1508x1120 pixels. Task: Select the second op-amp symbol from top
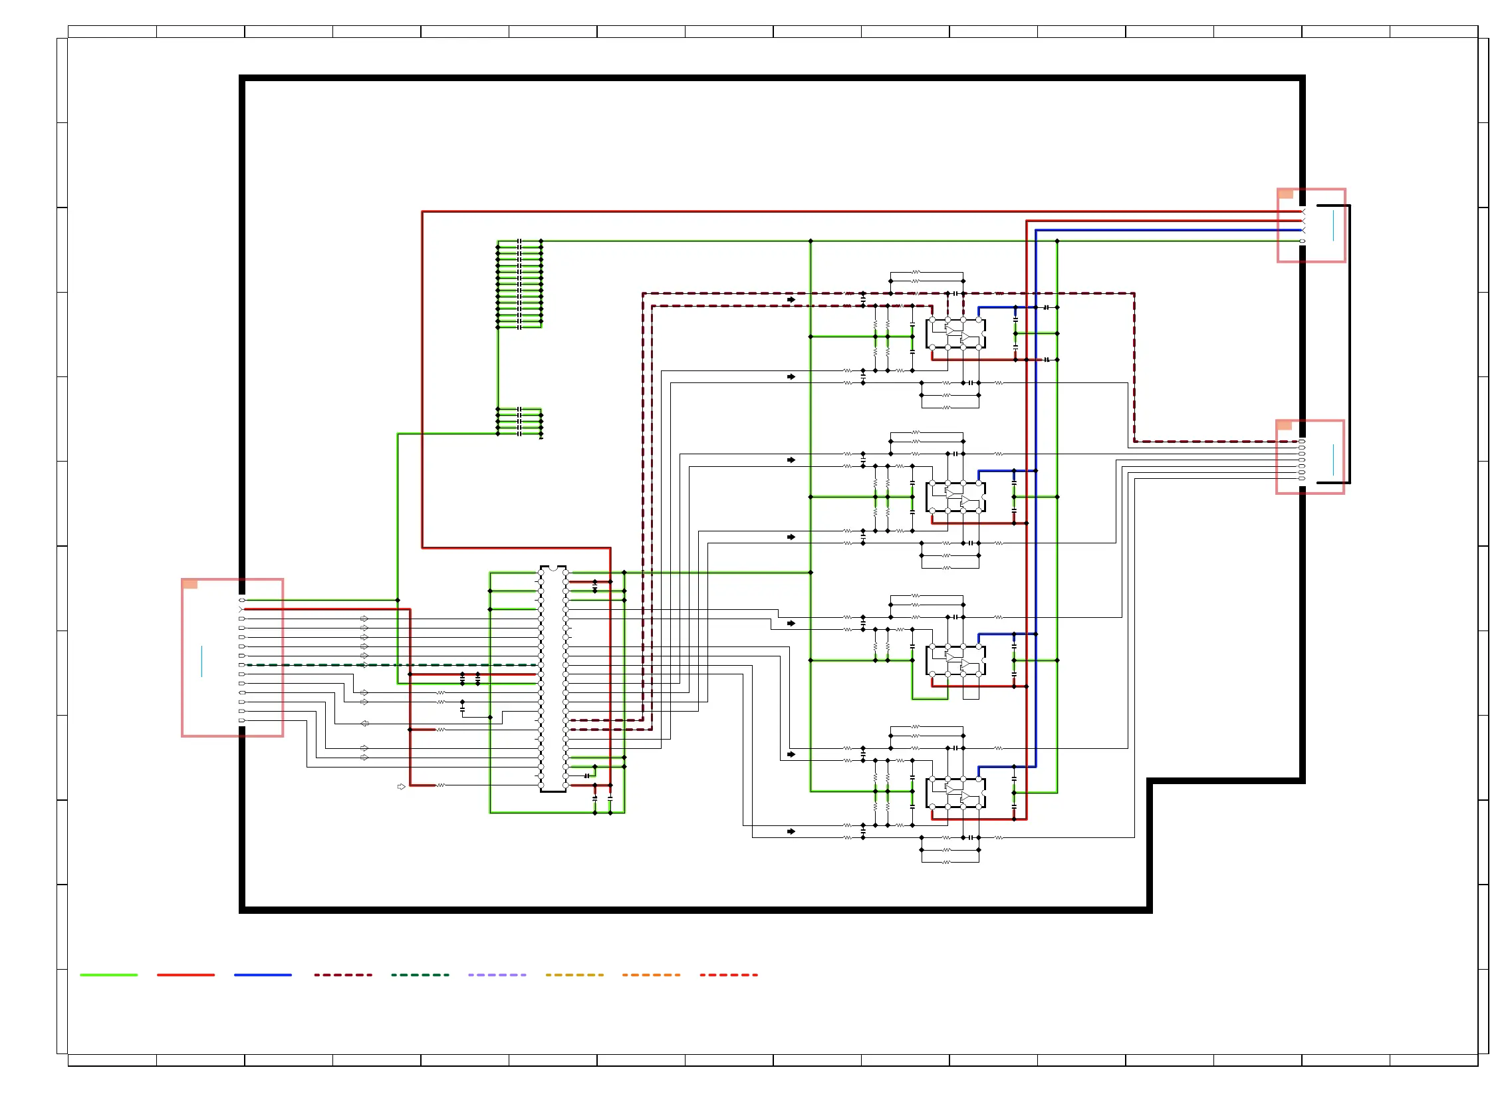coord(955,496)
